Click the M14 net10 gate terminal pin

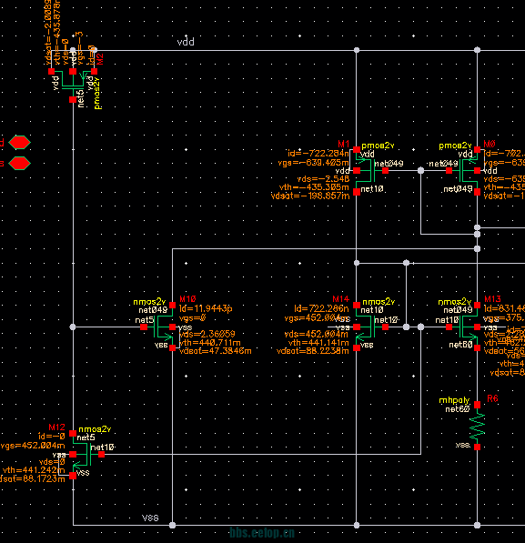pyautogui.click(x=386, y=327)
